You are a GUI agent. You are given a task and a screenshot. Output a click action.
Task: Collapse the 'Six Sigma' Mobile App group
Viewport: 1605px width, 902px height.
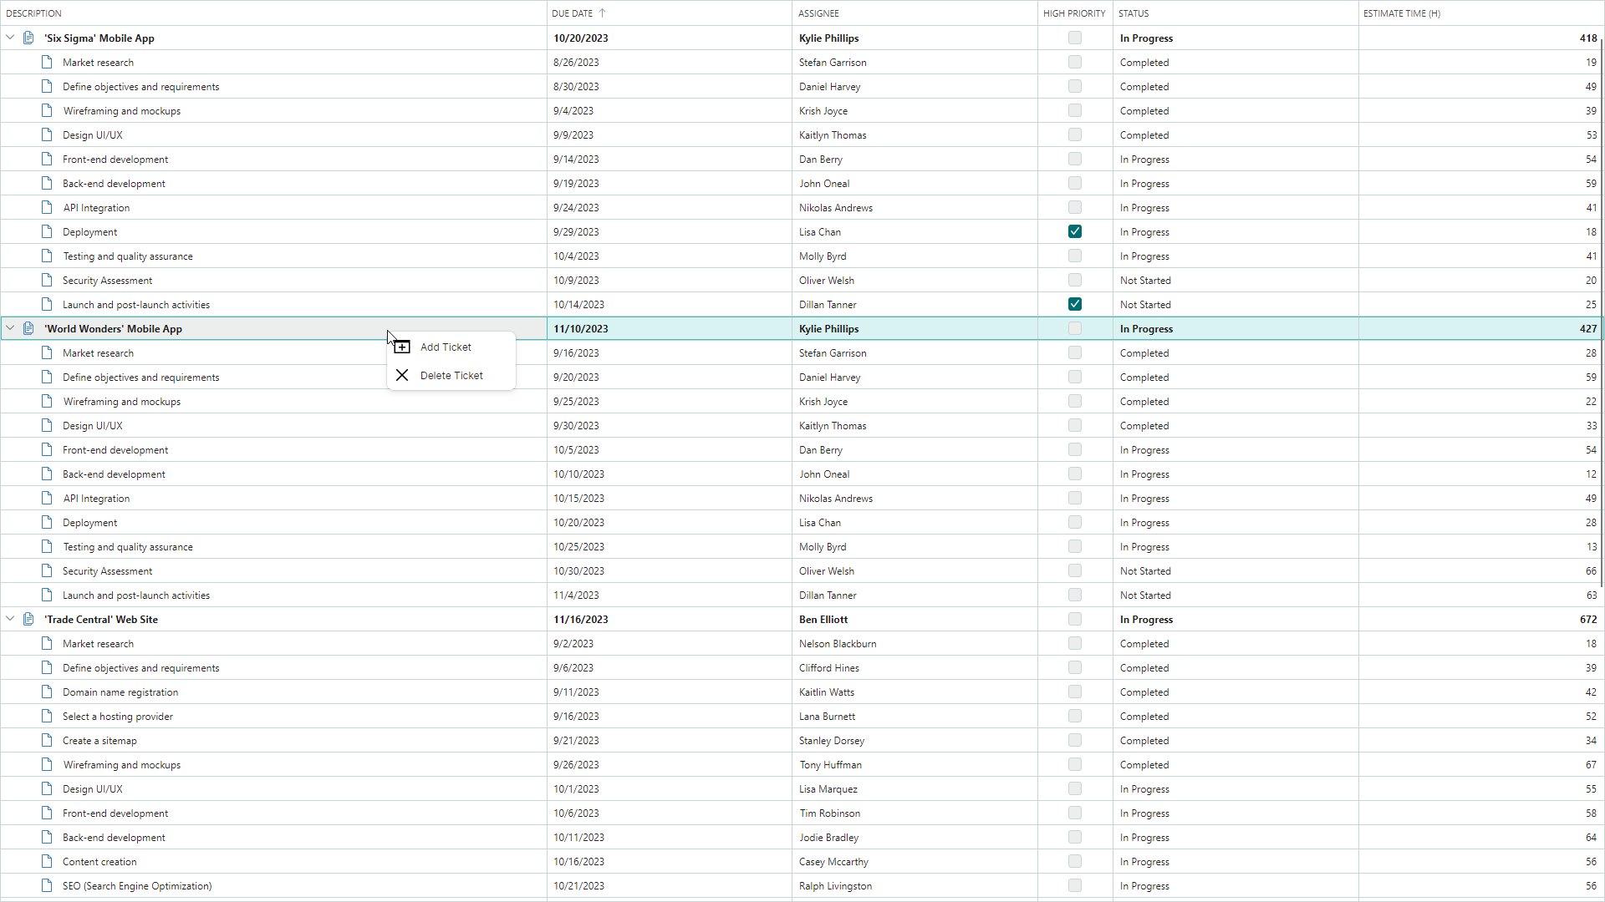[x=10, y=38]
